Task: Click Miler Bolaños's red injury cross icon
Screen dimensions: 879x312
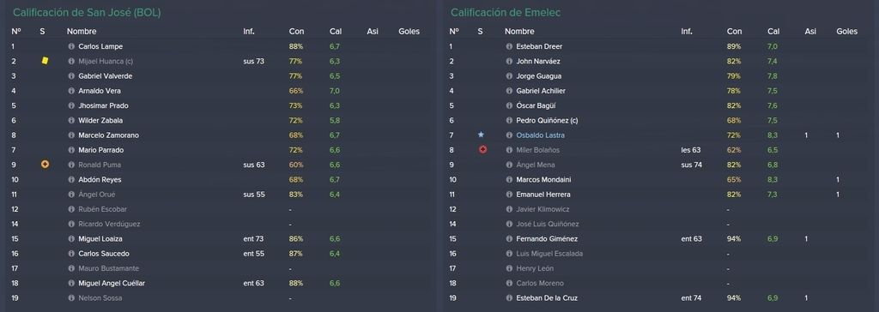Action: pyautogui.click(x=482, y=149)
